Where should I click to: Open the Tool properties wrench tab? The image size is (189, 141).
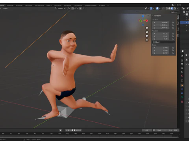point(182,56)
